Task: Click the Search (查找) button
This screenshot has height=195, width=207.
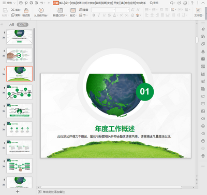Action: pyautogui.click(x=154, y=3)
